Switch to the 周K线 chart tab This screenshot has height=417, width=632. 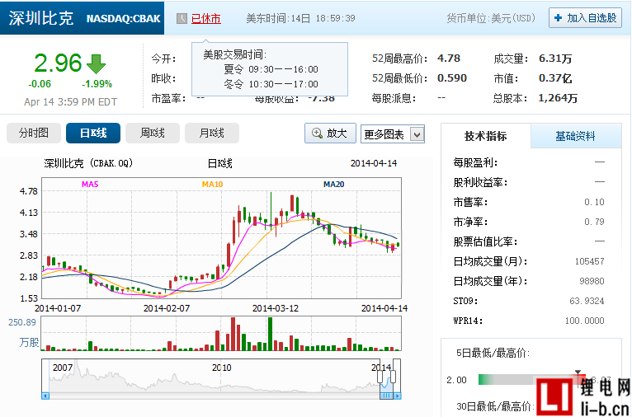[153, 134]
